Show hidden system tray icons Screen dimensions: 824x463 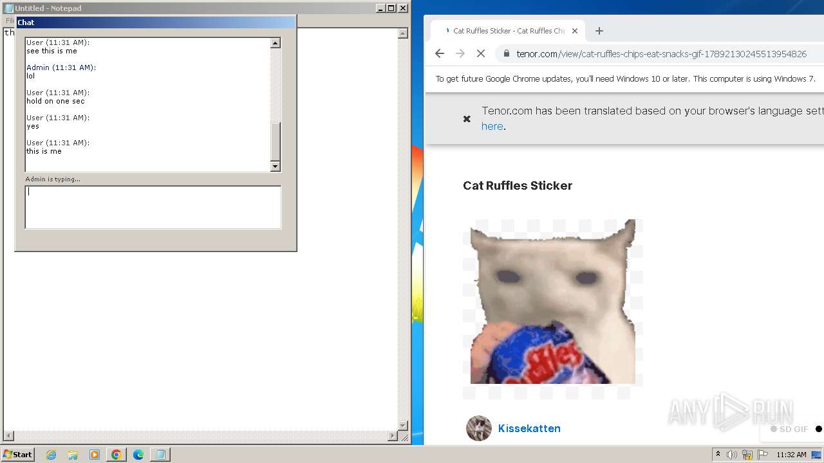click(x=718, y=454)
